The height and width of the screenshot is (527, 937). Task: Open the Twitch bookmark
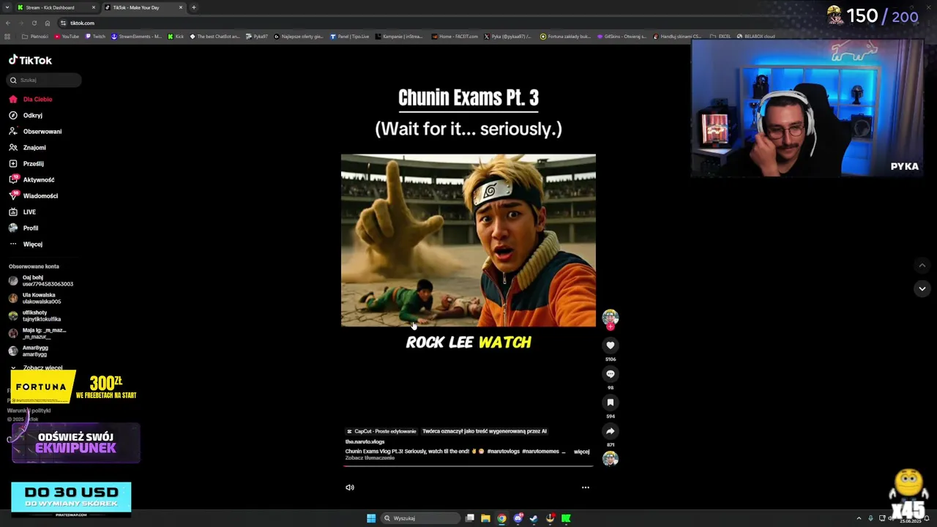pos(95,37)
